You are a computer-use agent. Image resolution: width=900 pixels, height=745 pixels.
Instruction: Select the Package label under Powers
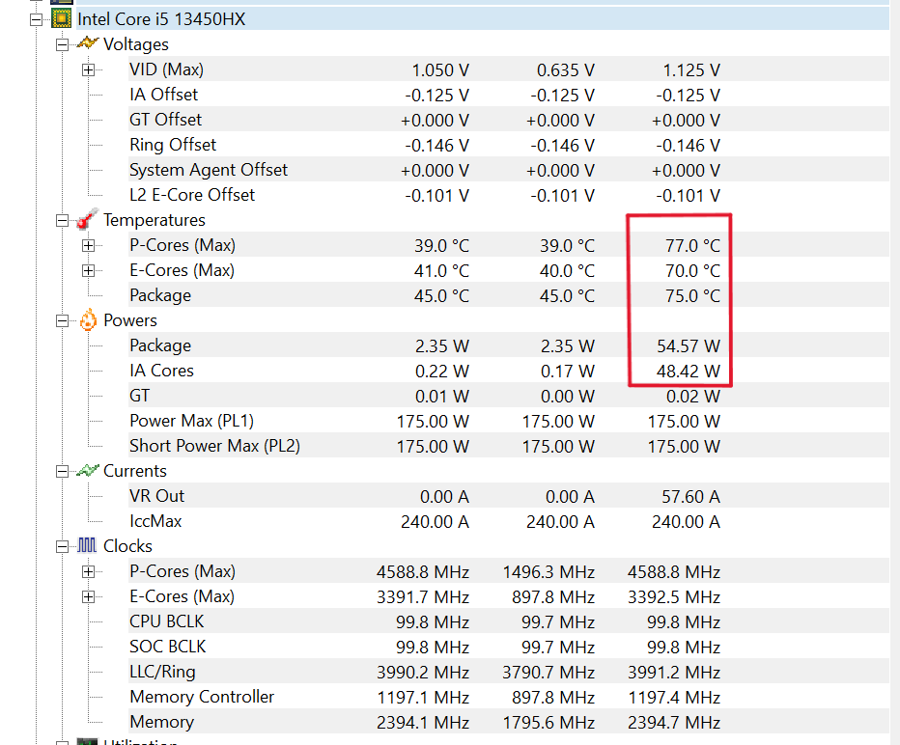coord(160,345)
